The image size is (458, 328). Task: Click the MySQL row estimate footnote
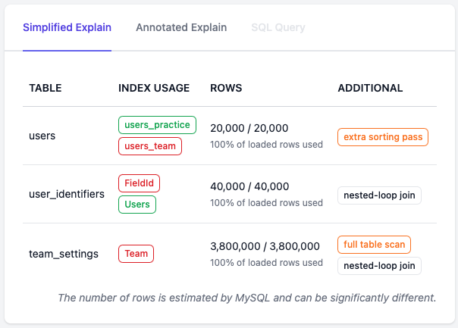tap(247, 298)
